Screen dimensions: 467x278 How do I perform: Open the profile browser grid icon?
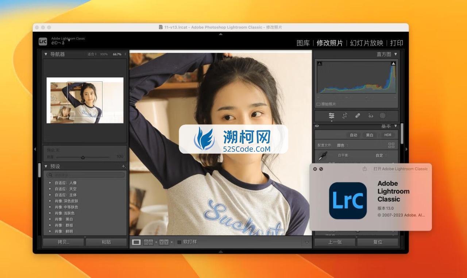(391, 145)
